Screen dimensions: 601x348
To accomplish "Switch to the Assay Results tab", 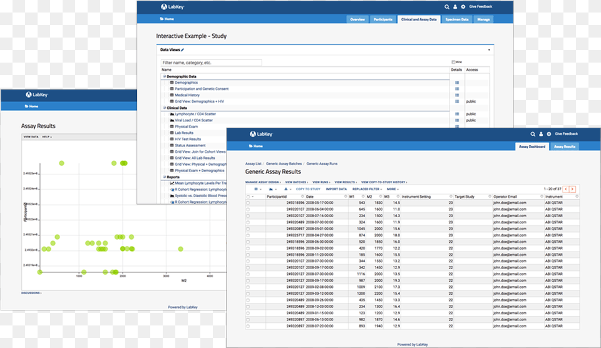I will click(565, 146).
